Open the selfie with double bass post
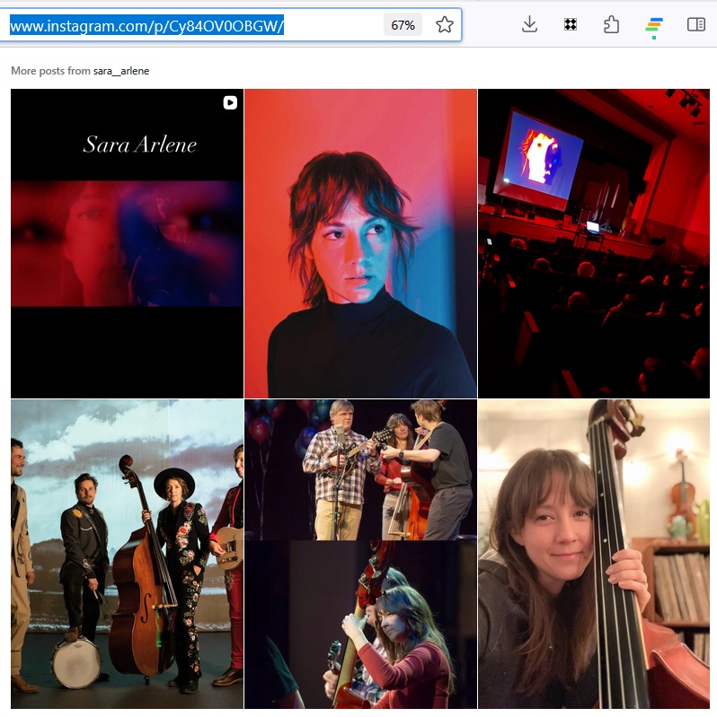This screenshot has height=717, width=717. click(593, 554)
